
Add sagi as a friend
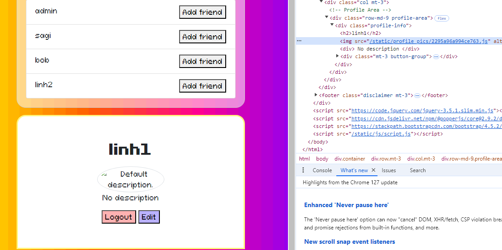202,37
